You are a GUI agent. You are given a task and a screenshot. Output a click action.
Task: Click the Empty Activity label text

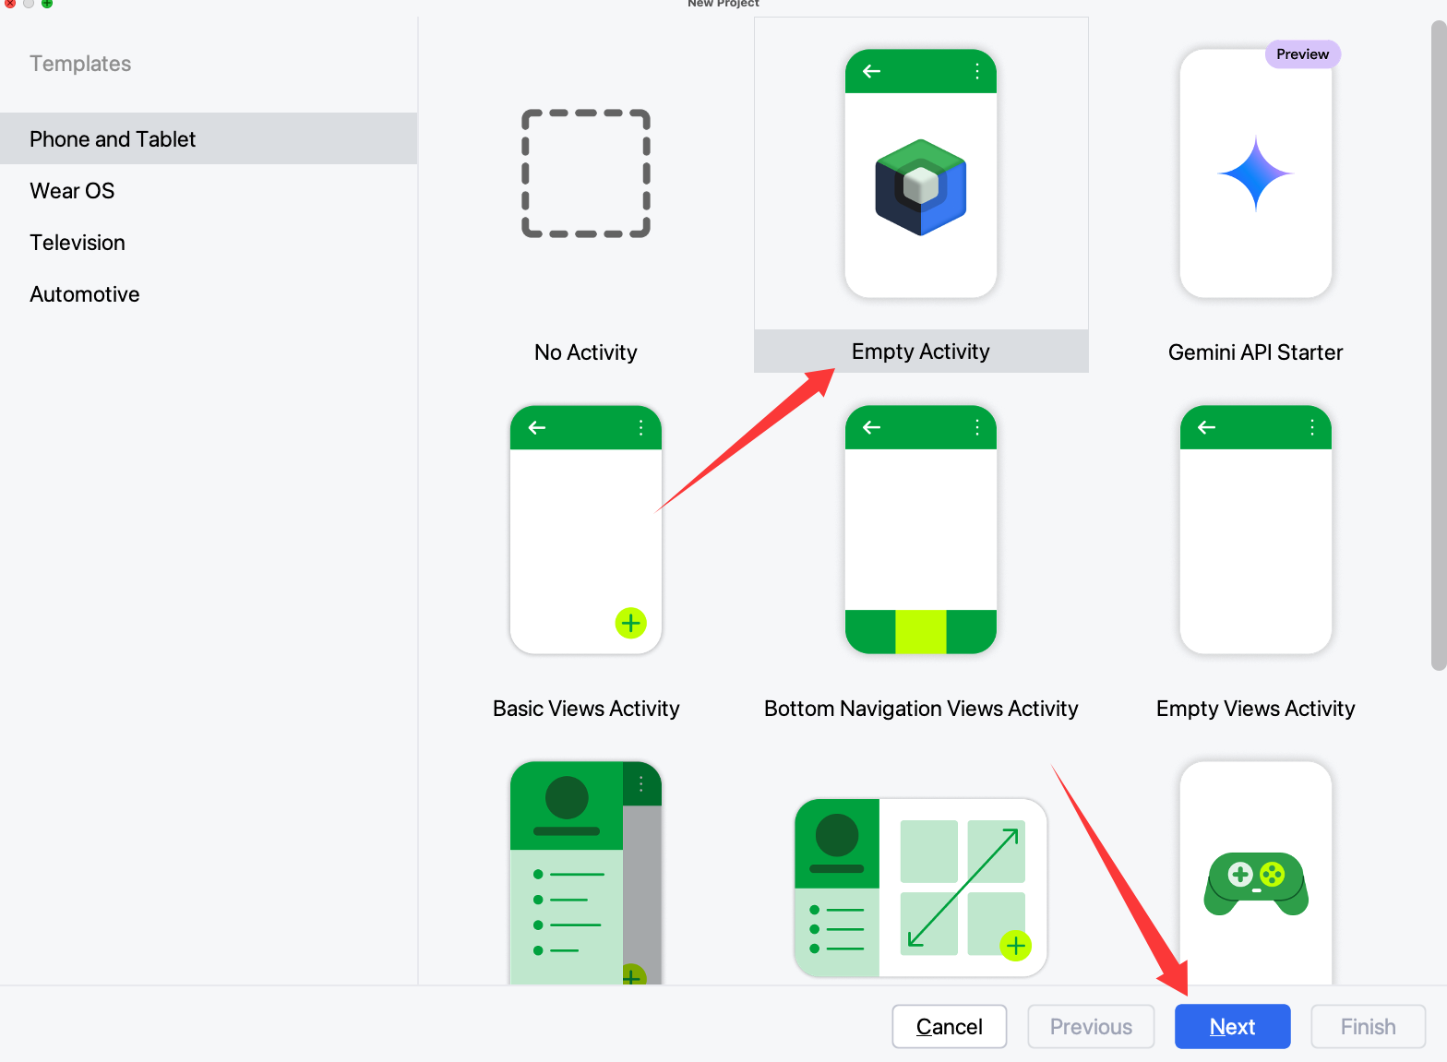tap(920, 352)
